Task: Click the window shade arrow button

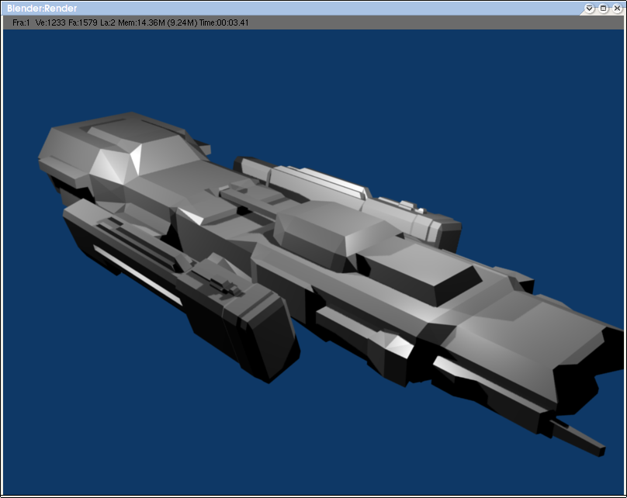Action: [590, 8]
